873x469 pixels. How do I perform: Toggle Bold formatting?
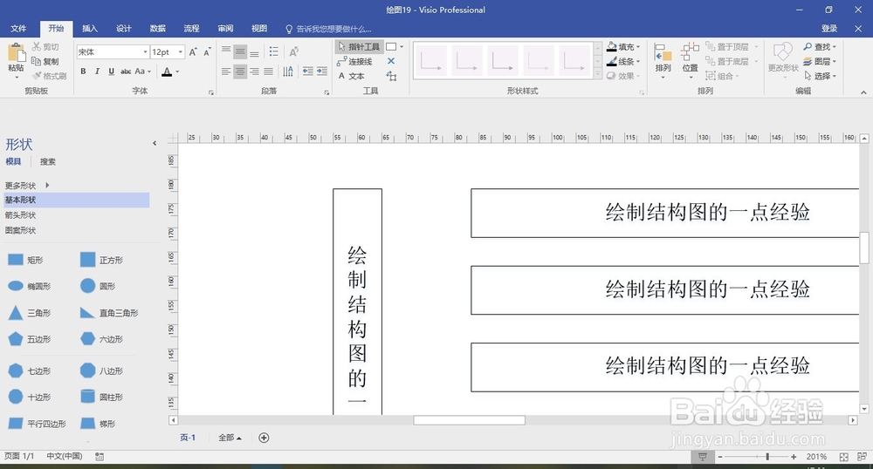click(x=83, y=71)
